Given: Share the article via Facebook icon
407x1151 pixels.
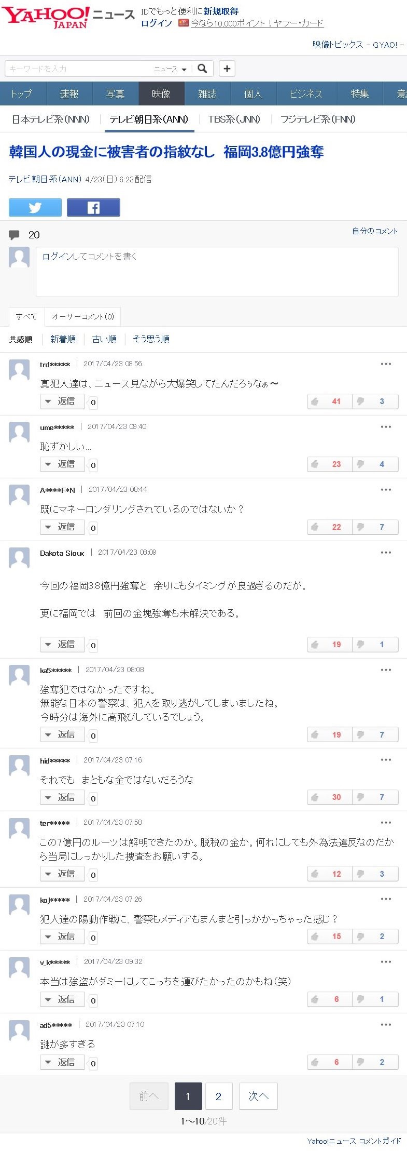Looking at the screenshot, I should point(93,207).
